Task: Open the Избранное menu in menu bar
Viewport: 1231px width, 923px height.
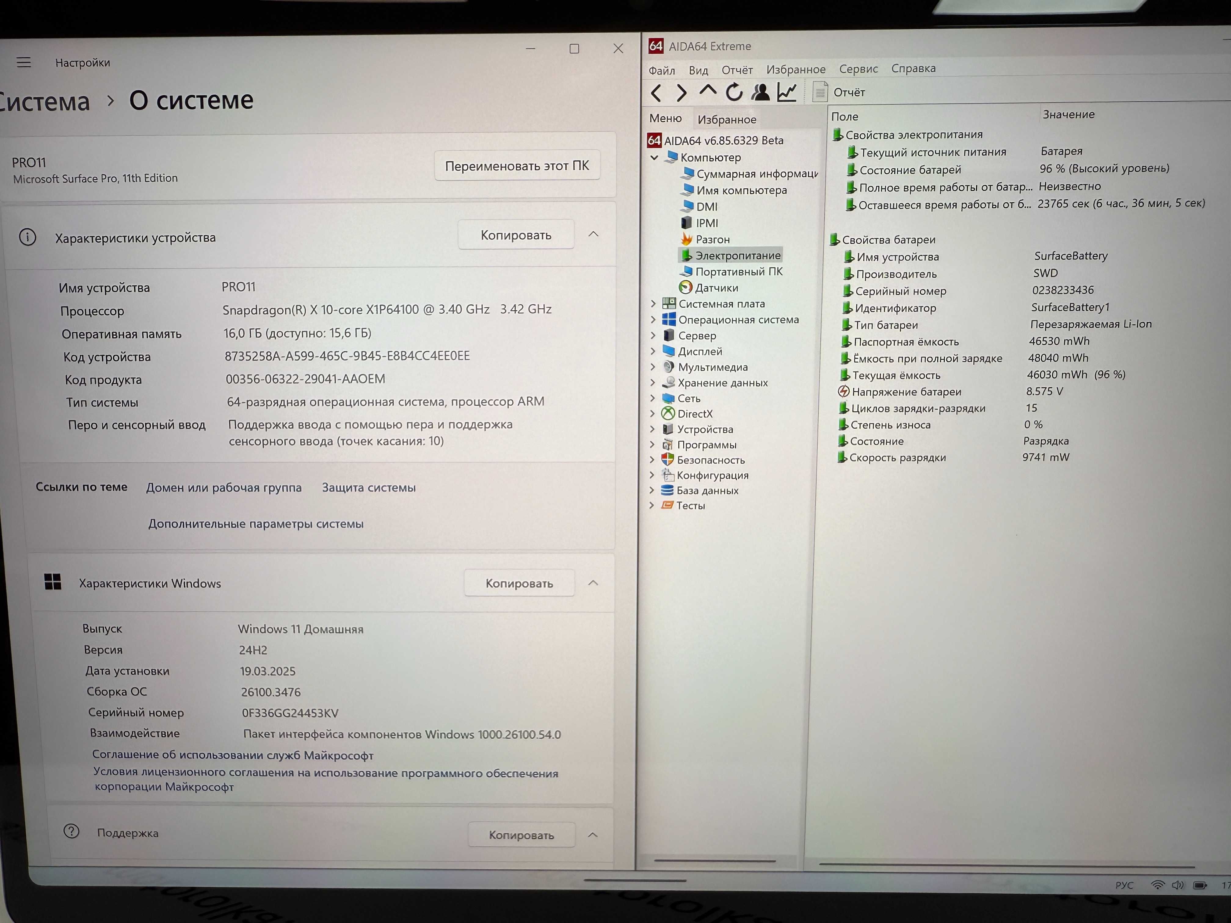Action: [796, 69]
